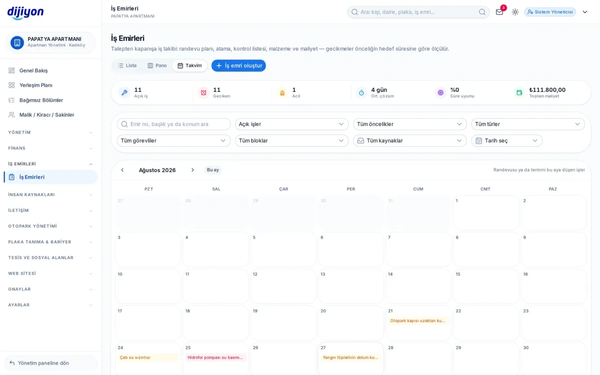Open the Tüm öncelikler dropdown
Screen dimensions: 600x375
click(410, 124)
